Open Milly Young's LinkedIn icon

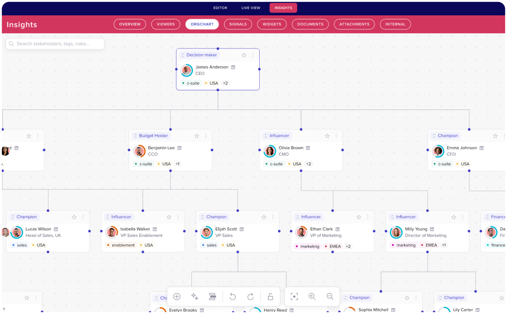pyautogui.click(x=432, y=229)
